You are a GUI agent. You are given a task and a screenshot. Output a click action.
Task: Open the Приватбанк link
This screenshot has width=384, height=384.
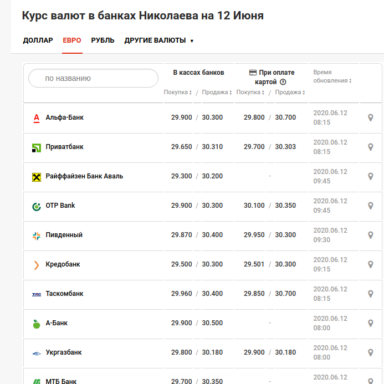65,147
